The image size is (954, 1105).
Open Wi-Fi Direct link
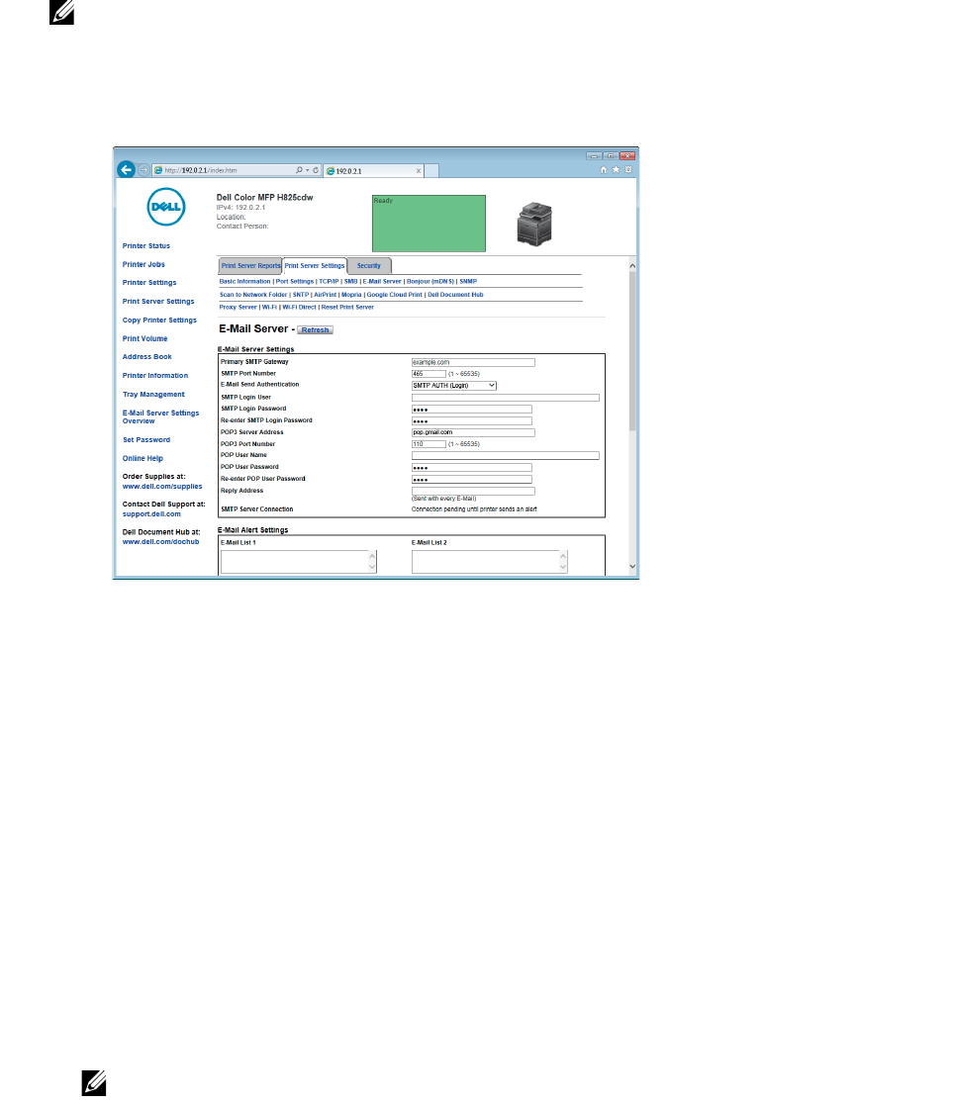tap(299, 308)
